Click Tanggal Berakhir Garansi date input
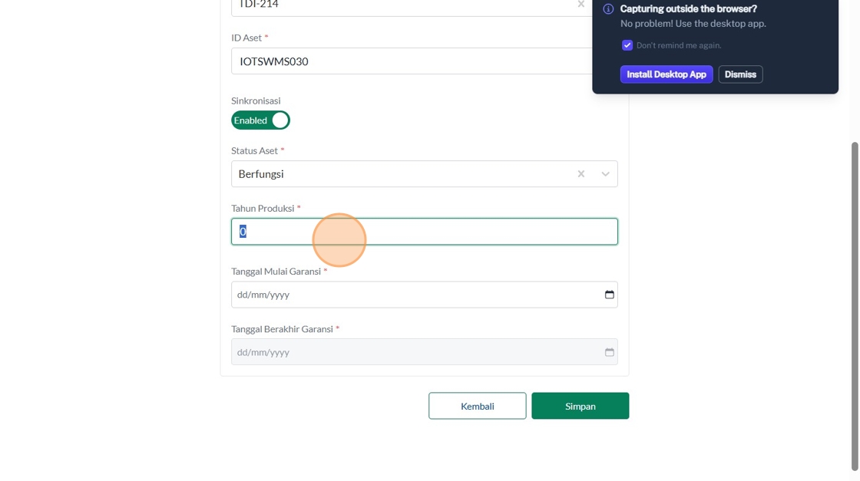The image size is (860, 481). pyautogui.click(x=415, y=352)
